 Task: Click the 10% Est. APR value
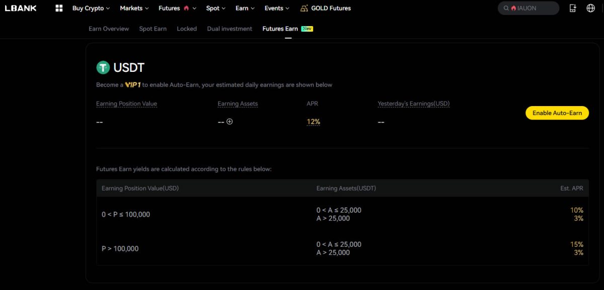coord(577,210)
